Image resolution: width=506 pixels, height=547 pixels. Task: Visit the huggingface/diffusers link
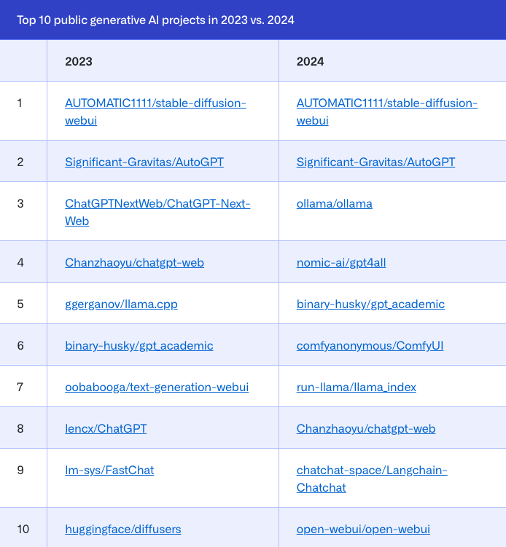[122, 529]
